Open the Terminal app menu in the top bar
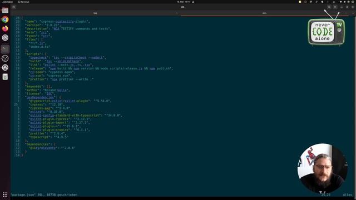Viewport: 356px width, 200px height. [x=23, y=2]
